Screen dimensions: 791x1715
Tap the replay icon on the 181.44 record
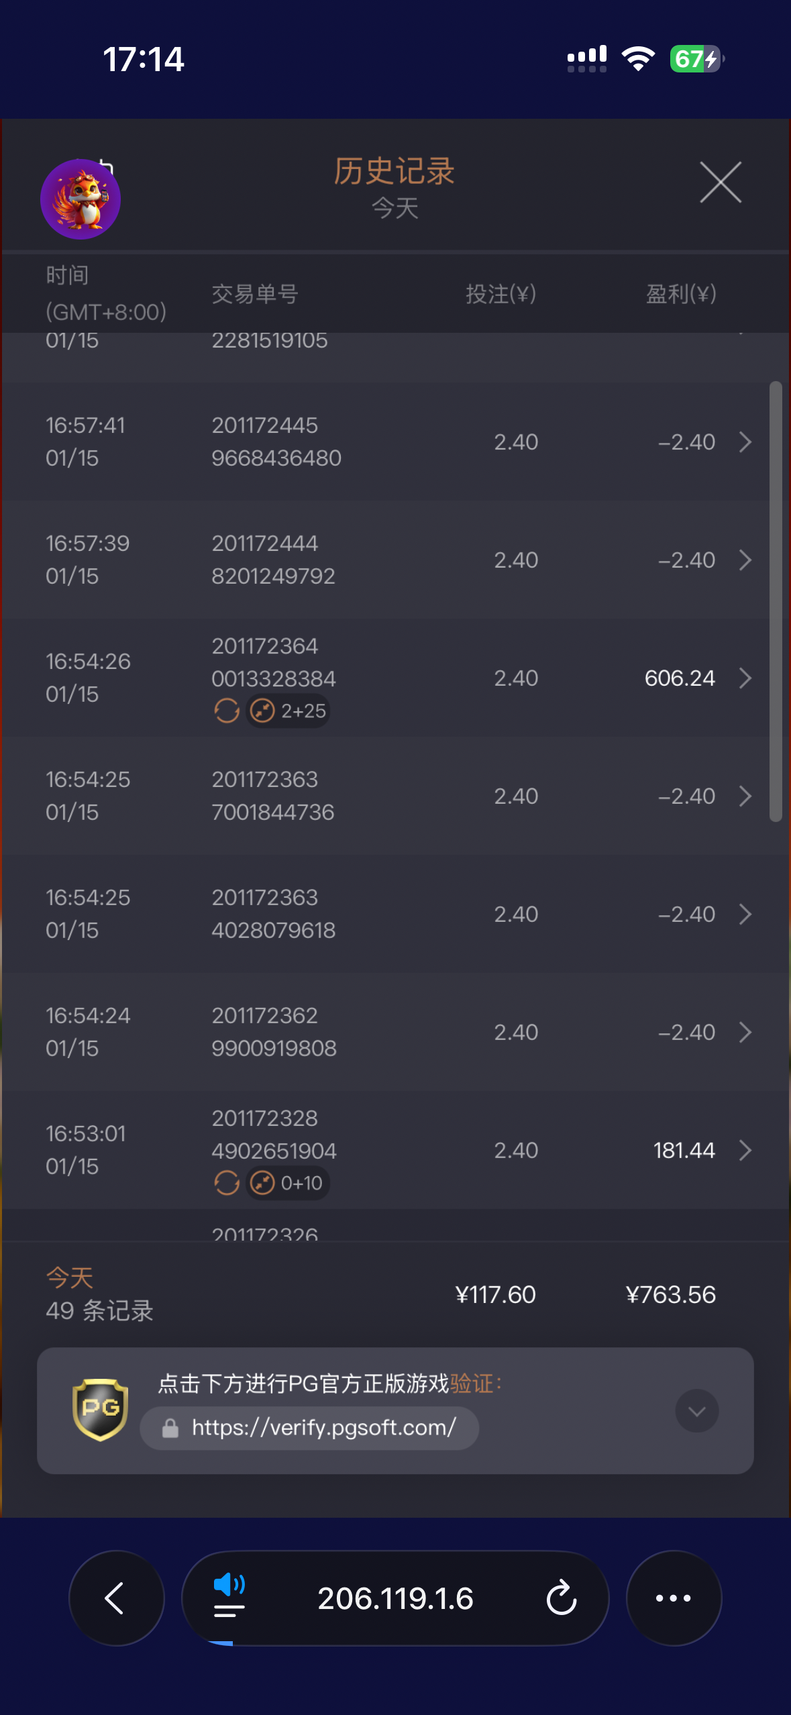(227, 1183)
